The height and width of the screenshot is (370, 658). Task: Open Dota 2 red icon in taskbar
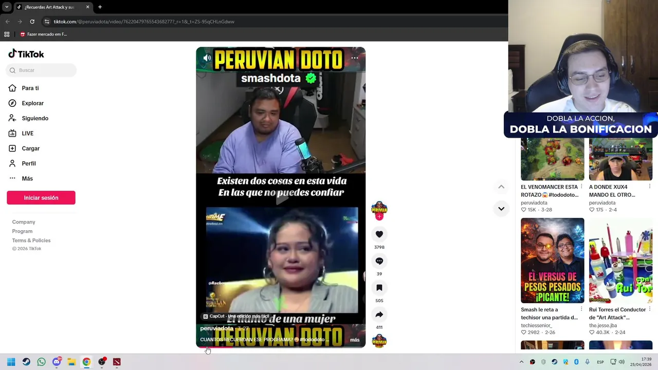(x=117, y=362)
